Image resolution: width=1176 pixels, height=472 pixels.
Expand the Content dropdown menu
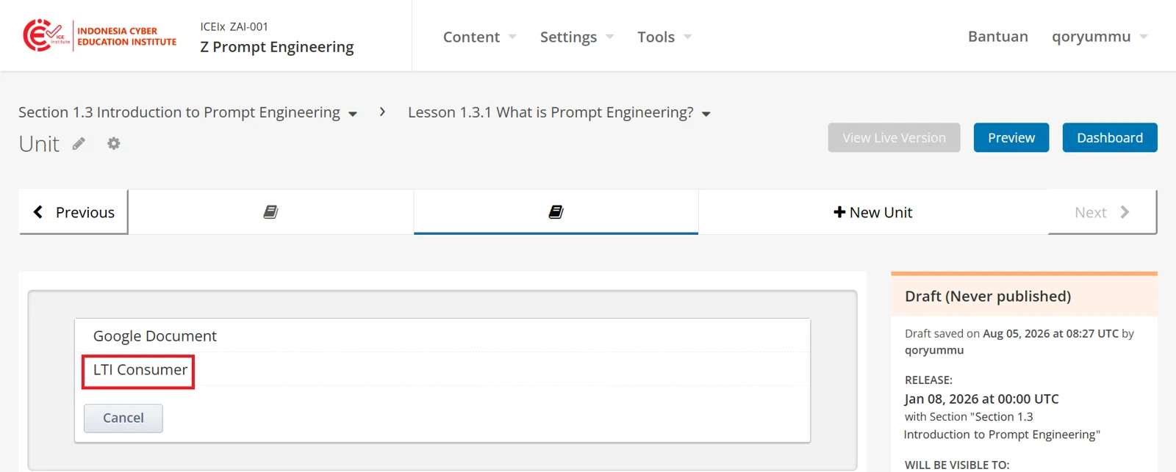480,37
